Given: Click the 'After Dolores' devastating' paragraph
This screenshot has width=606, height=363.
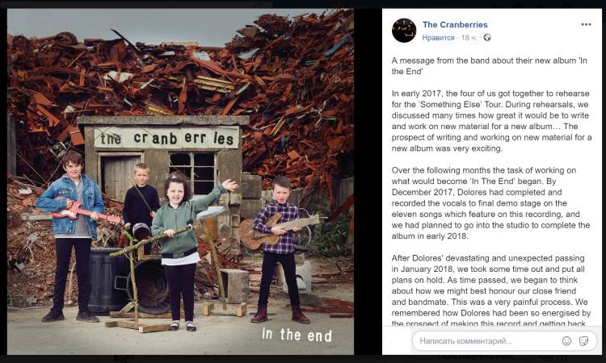Looking at the screenshot, I should tap(490, 291).
